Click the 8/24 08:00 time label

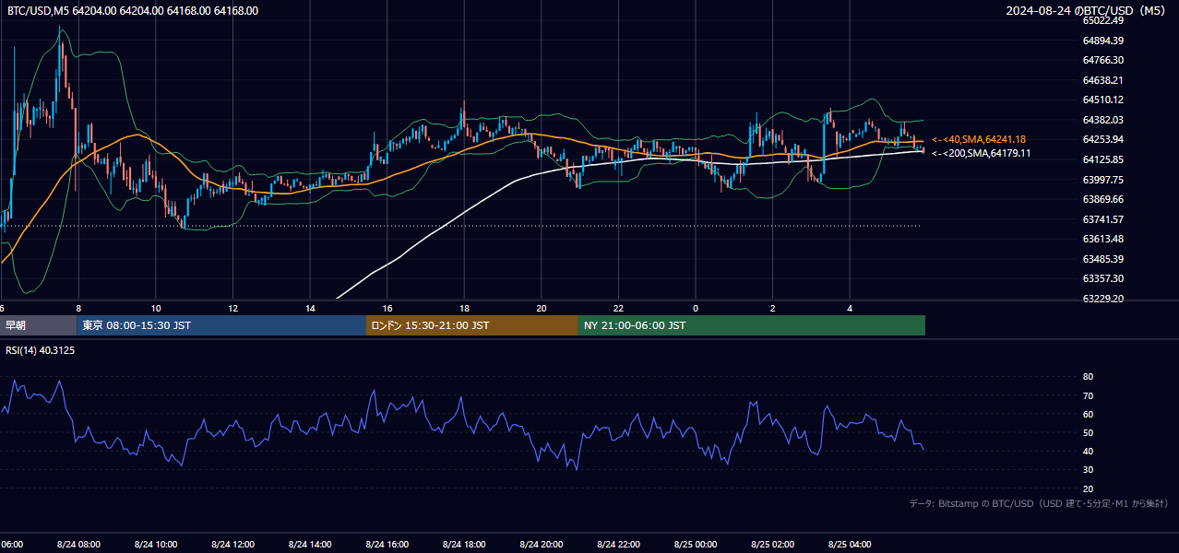point(78,544)
